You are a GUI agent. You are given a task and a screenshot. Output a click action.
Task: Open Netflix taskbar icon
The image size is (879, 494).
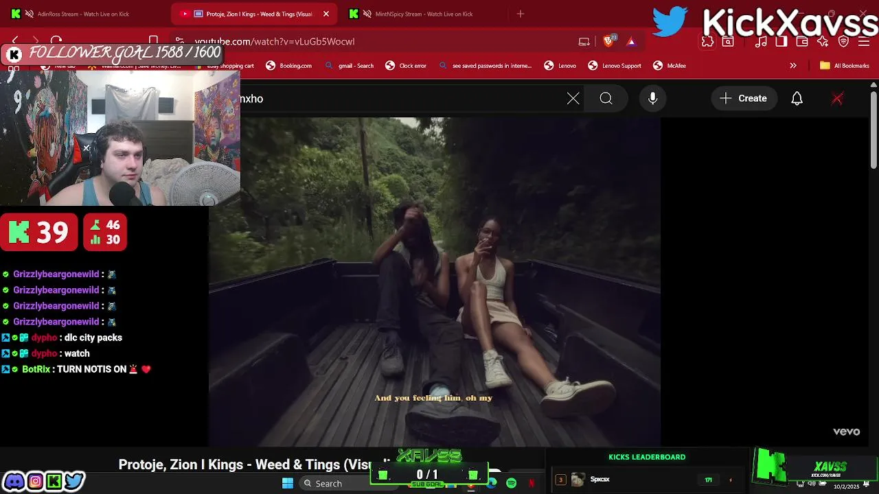point(531,484)
